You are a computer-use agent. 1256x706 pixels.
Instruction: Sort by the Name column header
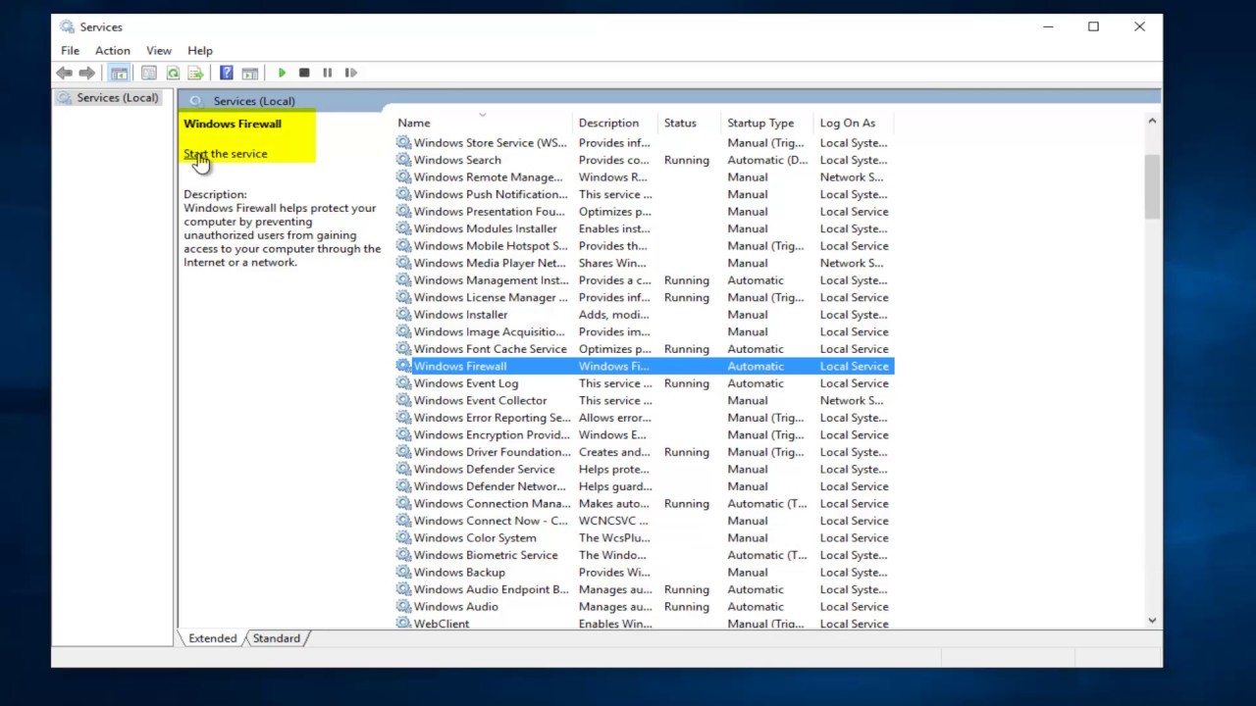point(483,123)
